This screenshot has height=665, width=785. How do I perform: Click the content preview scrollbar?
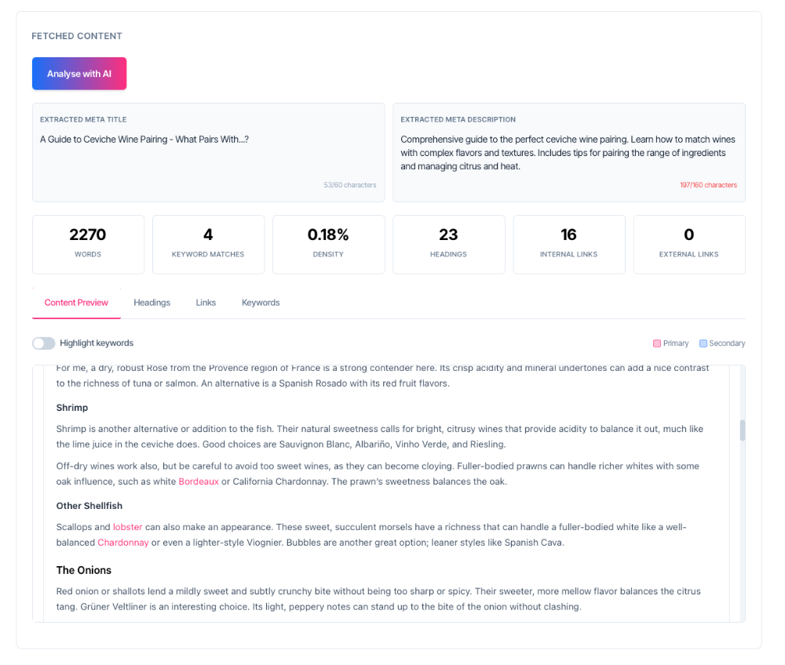click(741, 430)
